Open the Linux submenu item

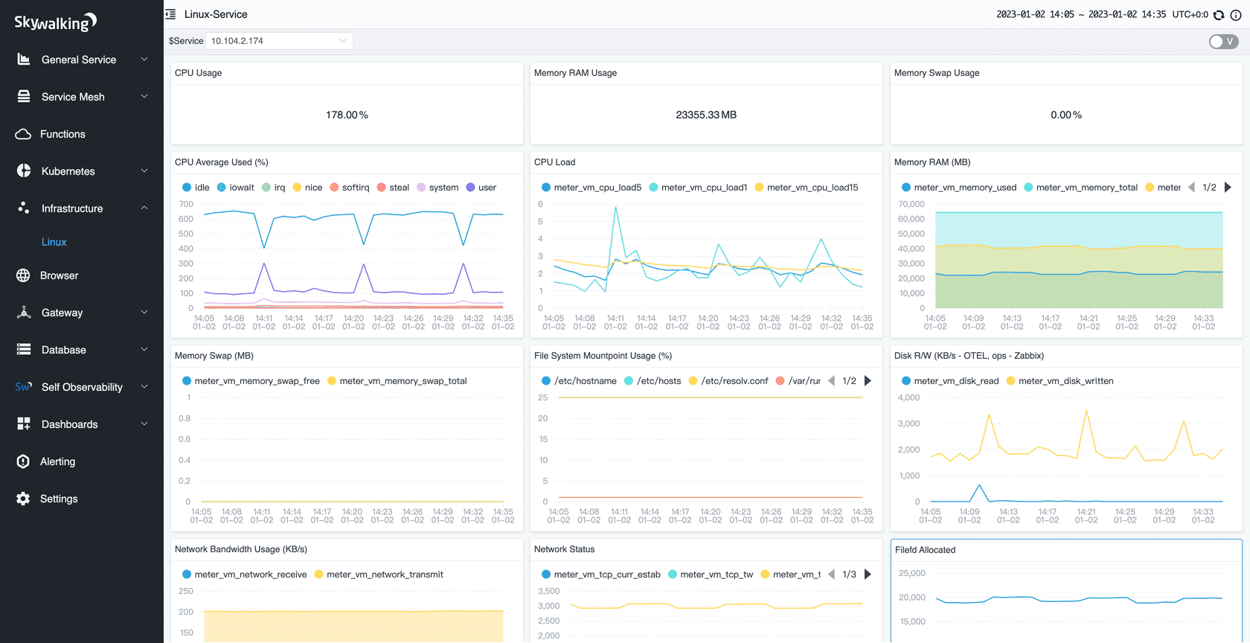[54, 242]
